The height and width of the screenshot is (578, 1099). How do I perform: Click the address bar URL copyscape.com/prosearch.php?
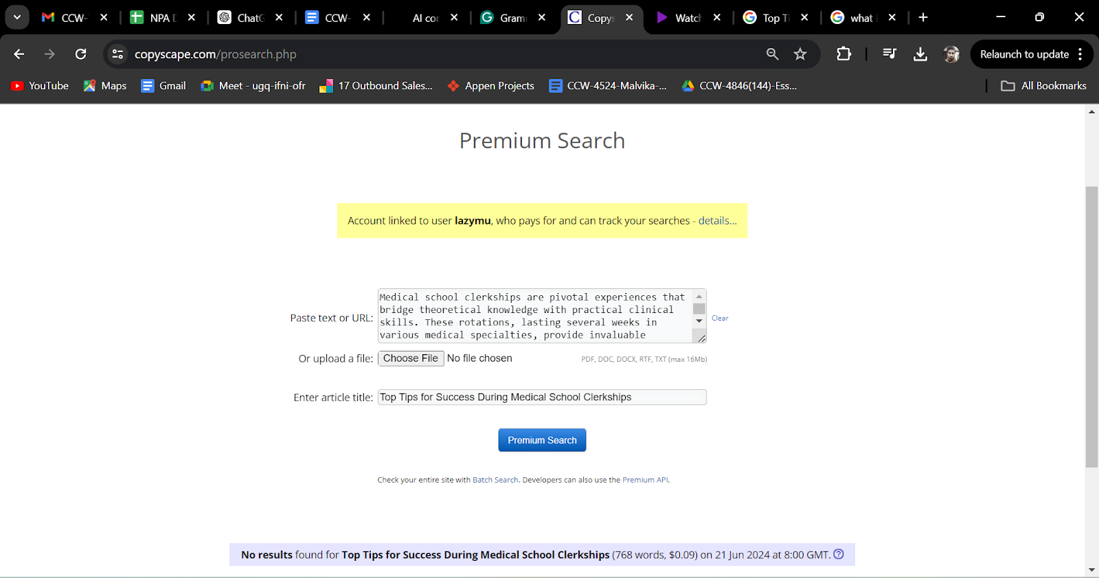(216, 54)
